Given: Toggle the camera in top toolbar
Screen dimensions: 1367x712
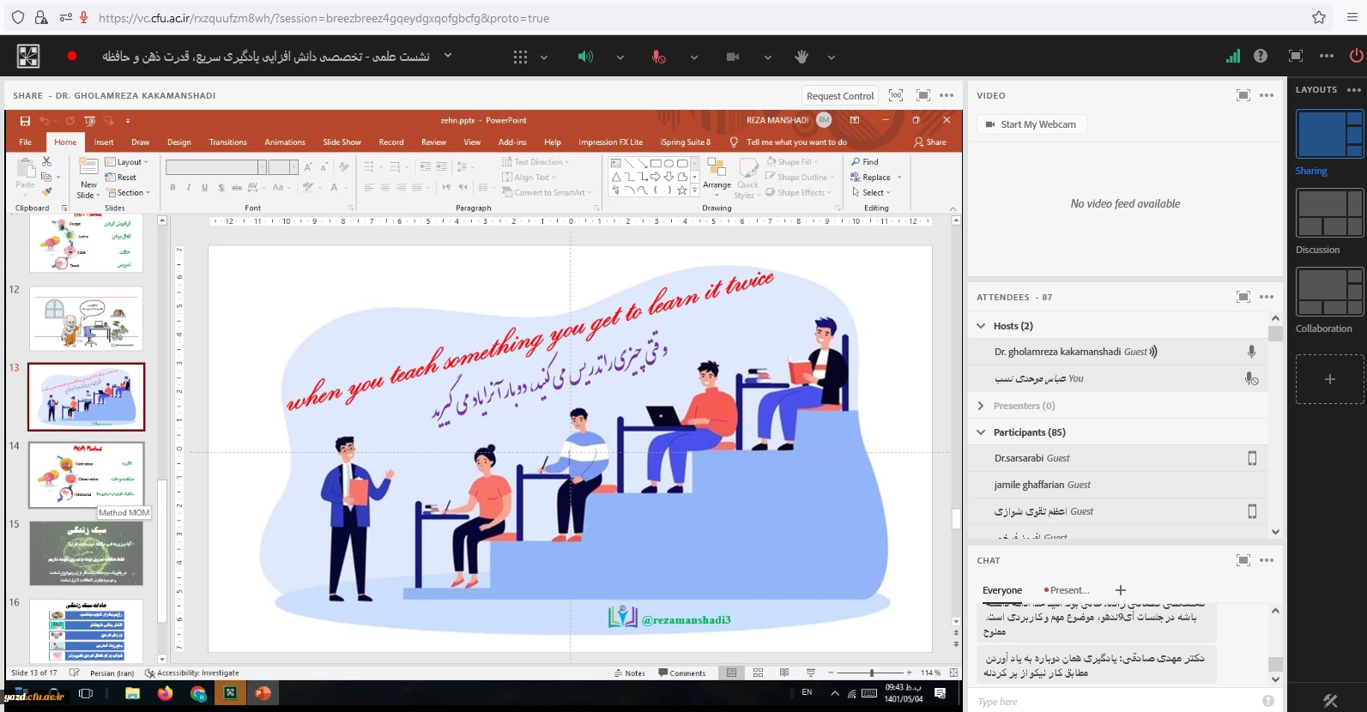Looking at the screenshot, I should pos(733,57).
